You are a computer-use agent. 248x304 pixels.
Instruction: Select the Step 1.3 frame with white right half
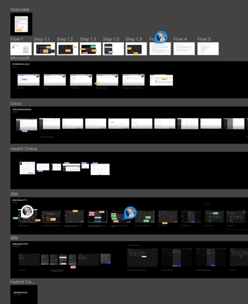[x=113, y=49]
